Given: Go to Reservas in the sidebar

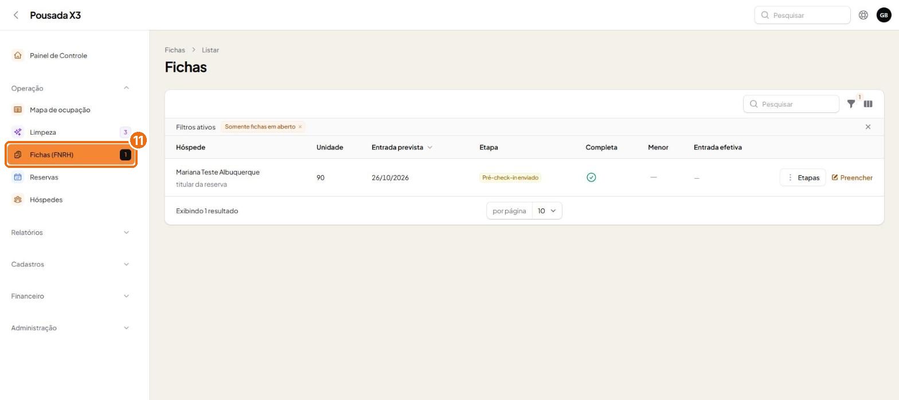Looking at the screenshot, I should click(71, 177).
